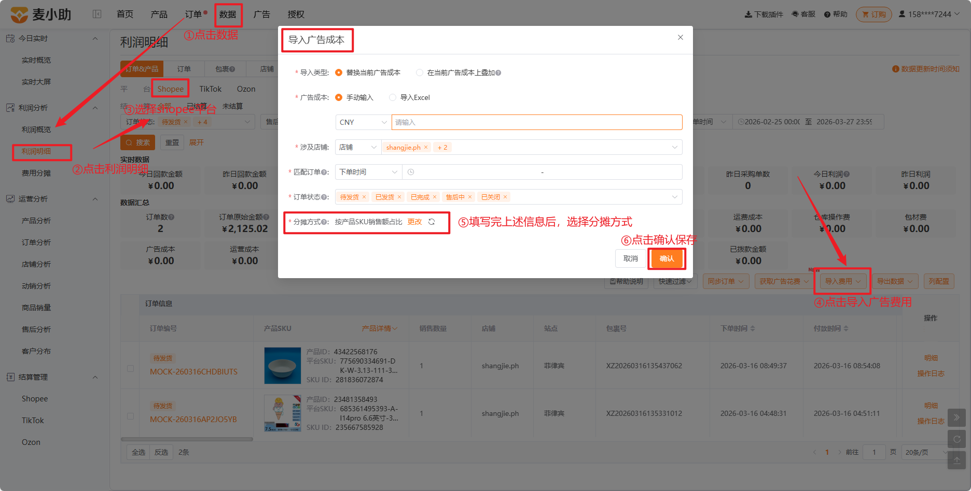Click the sidebar collapse icon beside logo

(97, 14)
